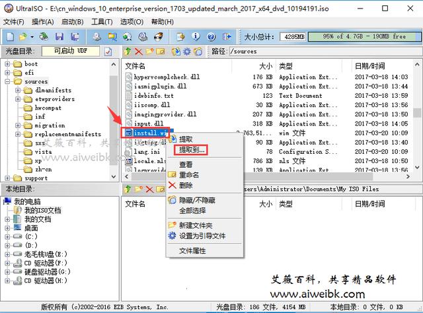The height and width of the screenshot is (313, 423).
Task: Select 我的ISO文档 in the local tree
Action: pos(43,211)
